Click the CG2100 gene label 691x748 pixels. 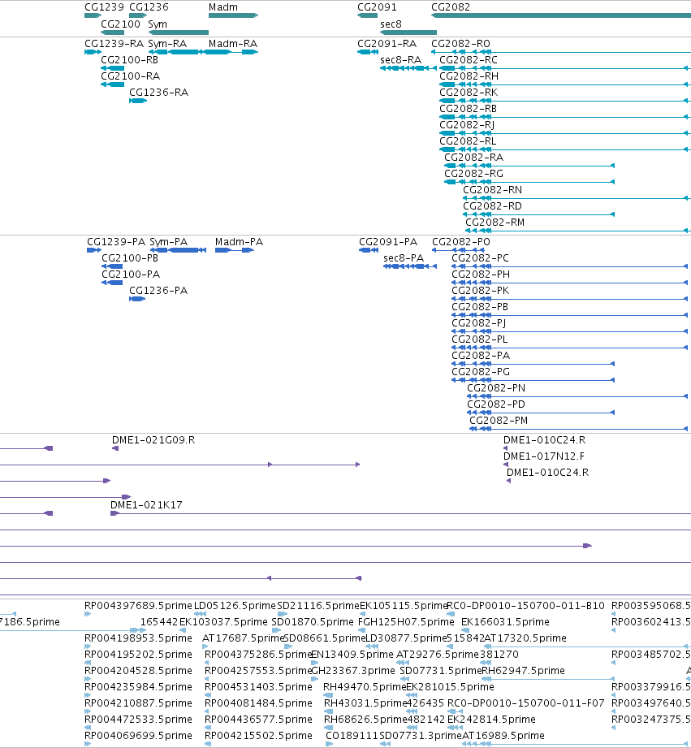pos(121,24)
